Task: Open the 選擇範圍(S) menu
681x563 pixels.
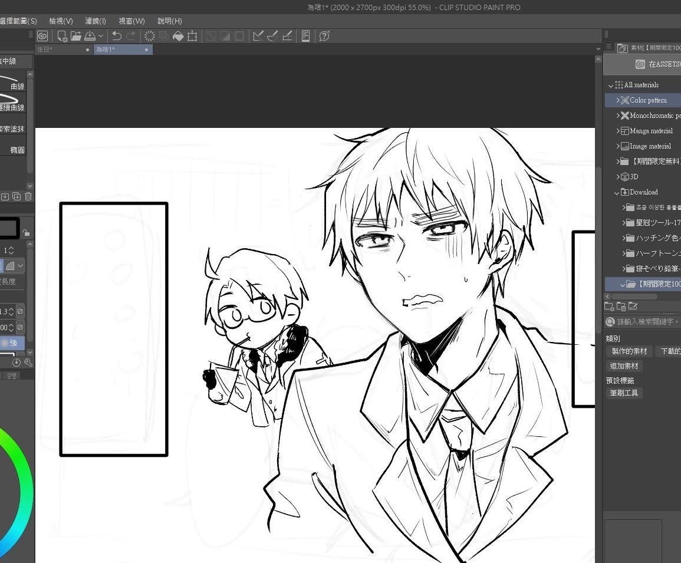Action: point(18,21)
